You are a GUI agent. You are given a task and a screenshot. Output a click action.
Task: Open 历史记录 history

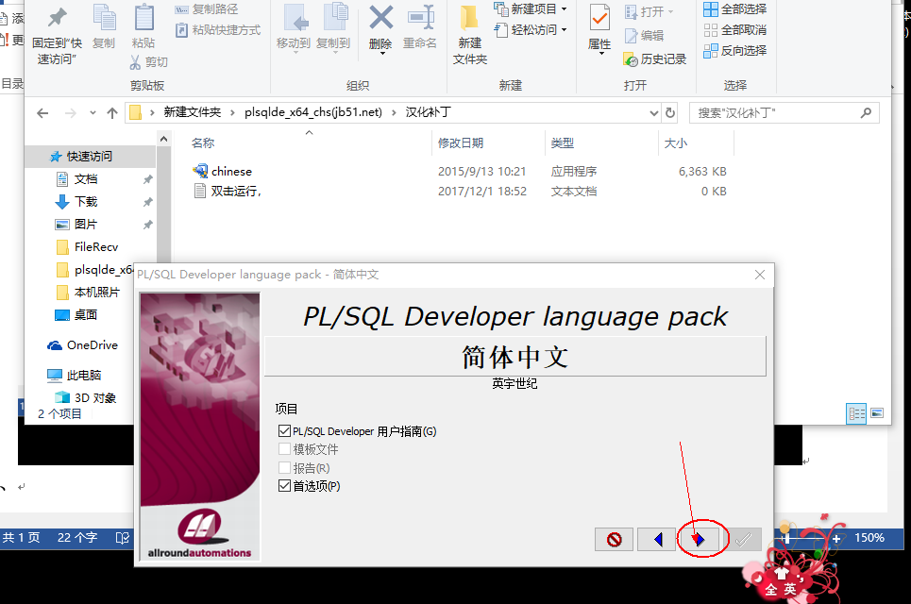[x=655, y=59]
